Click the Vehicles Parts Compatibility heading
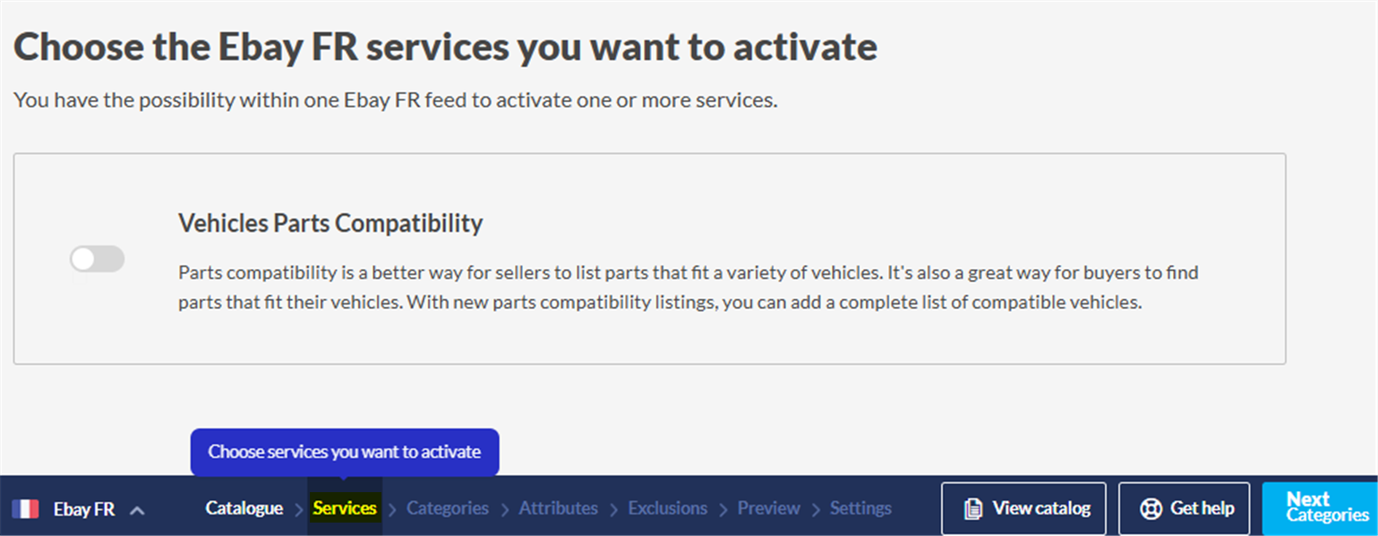 [x=330, y=223]
